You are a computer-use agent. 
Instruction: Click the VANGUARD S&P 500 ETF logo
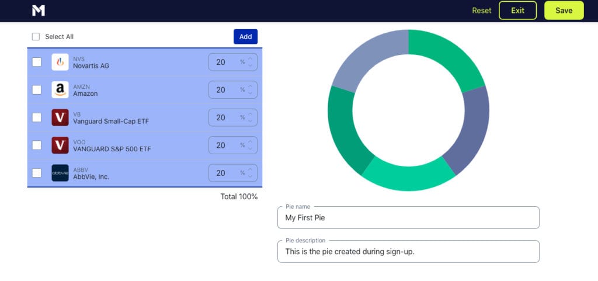tap(60, 145)
